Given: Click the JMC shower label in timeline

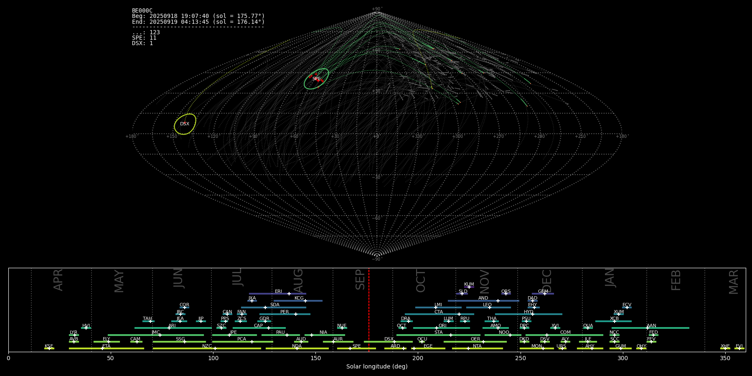Looking at the screenshot, I should pyautogui.click(x=156, y=333).
